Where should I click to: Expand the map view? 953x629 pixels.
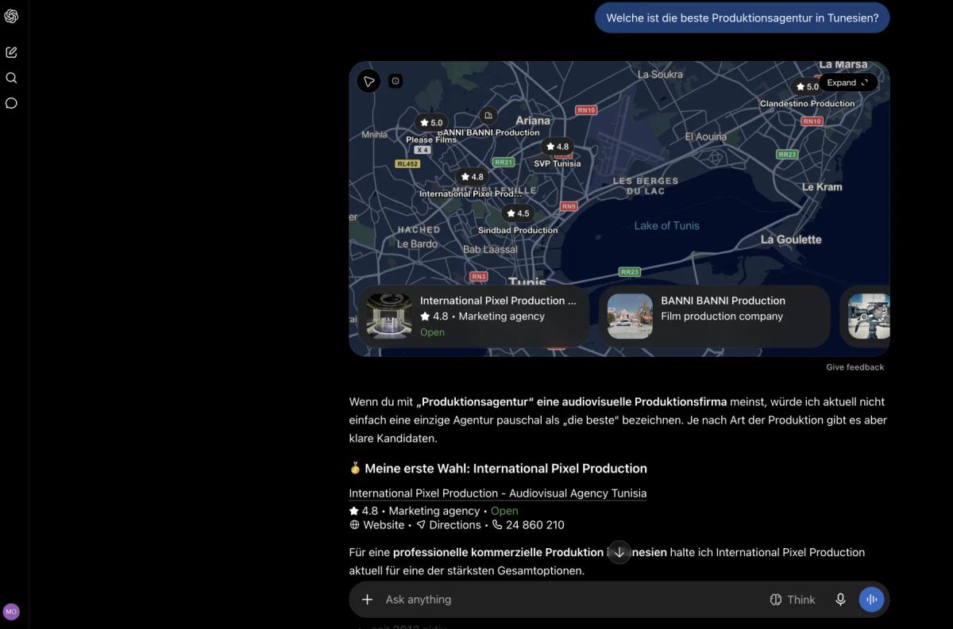point(847,82)
